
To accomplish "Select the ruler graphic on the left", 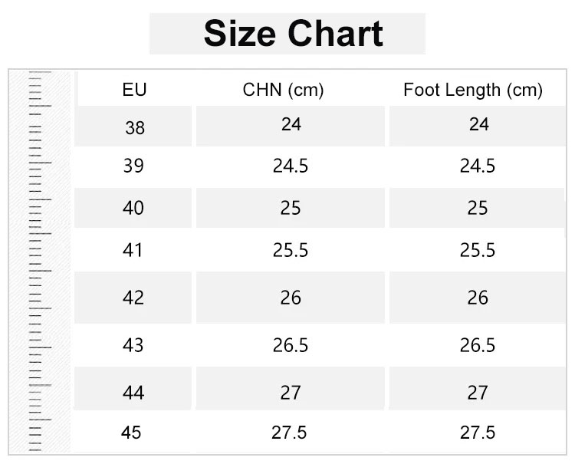I will click(40, 262).
